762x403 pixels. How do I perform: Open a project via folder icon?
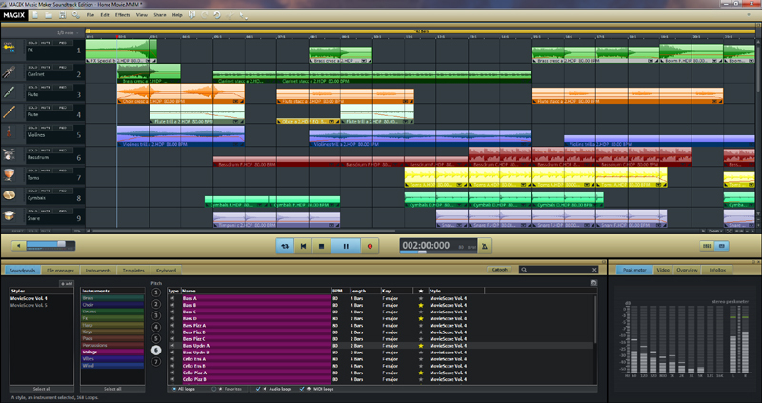pos(49,15)
